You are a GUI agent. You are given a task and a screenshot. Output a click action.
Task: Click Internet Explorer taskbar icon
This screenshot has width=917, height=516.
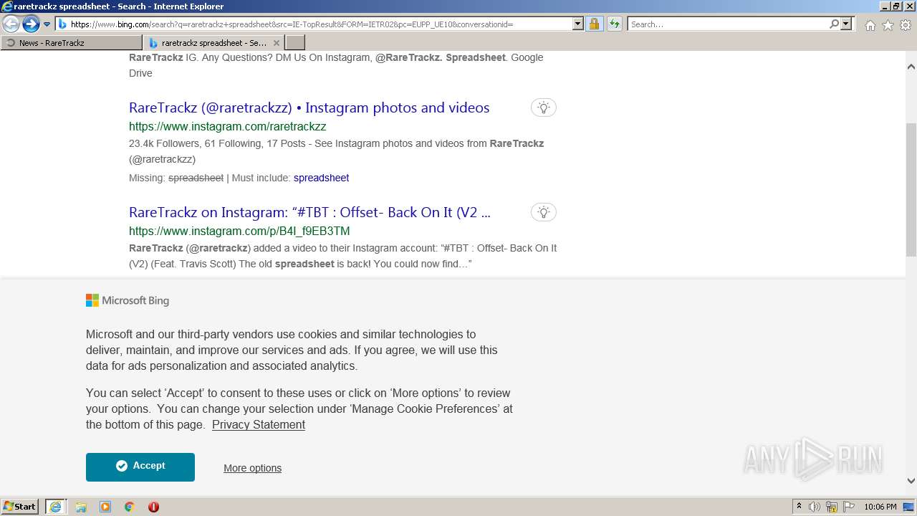point(55,507)
